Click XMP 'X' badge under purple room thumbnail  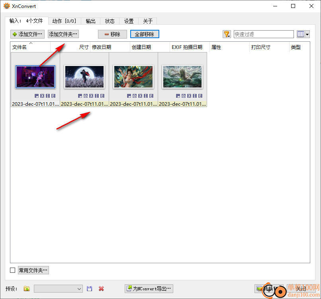pos(42,96)
